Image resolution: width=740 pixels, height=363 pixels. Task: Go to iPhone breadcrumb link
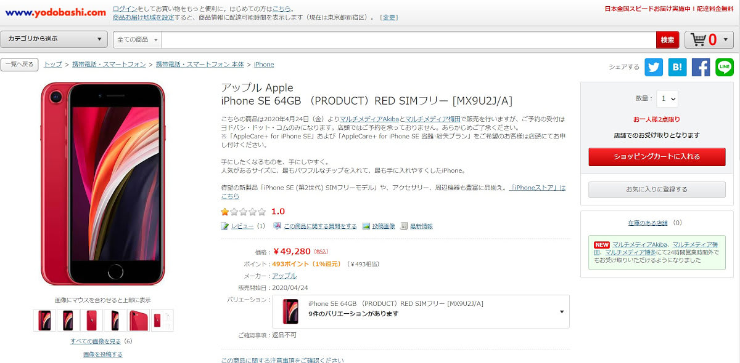264,65
